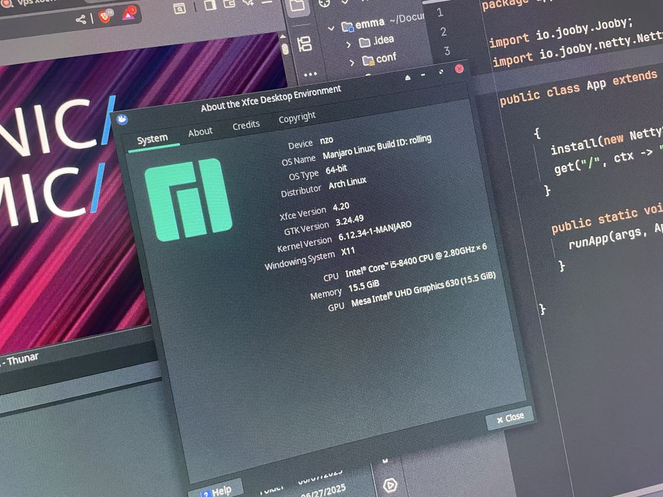This screenshot has width=663, height=497.
Task: Click the Close button in About dialog
Action: click(x=511, y=418)
